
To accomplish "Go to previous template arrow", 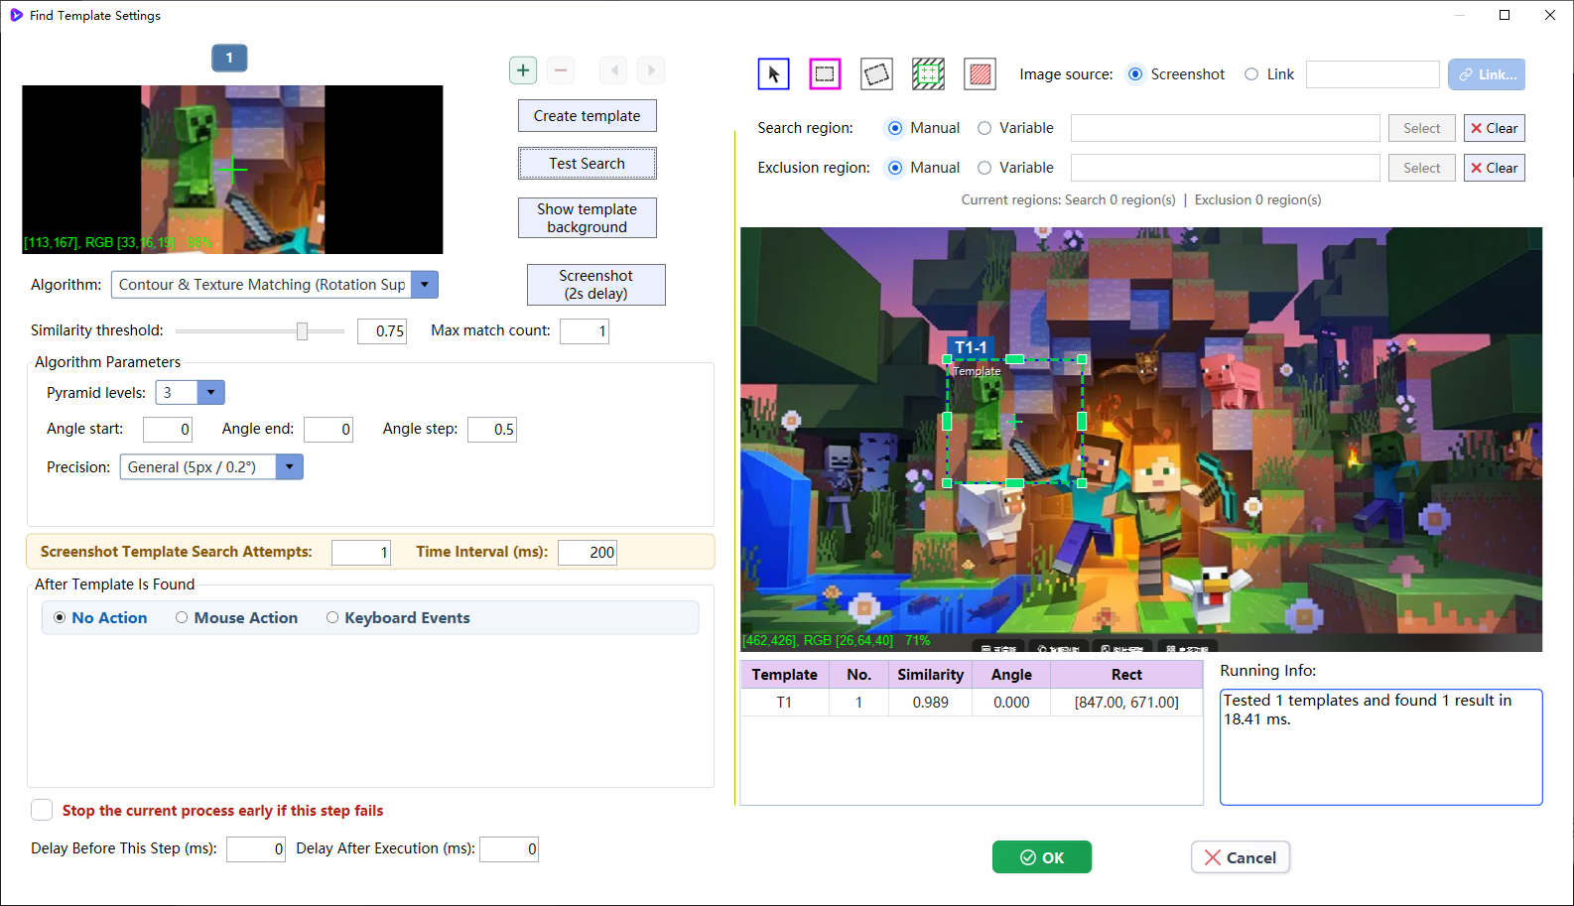I will pyautogui.click(x=613, y=70).
